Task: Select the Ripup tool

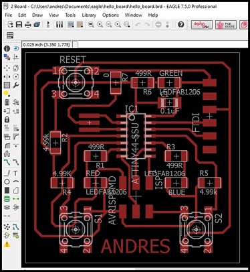Action: tap(15, 162)
